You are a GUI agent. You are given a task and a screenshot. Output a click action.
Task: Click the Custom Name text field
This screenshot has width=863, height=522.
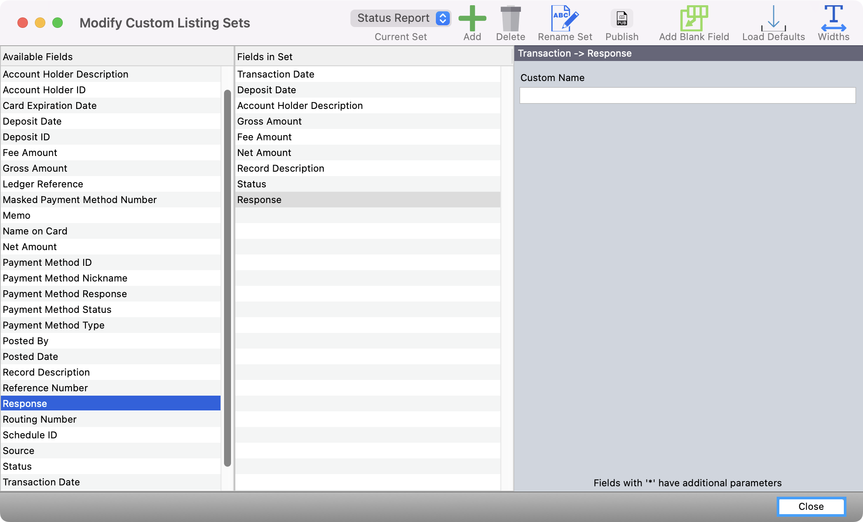687,95
